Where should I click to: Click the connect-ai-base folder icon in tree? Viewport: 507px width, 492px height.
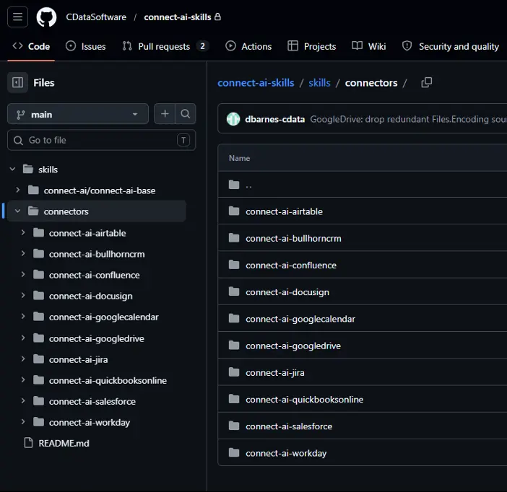pyautogui.click(x=33, y=190)
